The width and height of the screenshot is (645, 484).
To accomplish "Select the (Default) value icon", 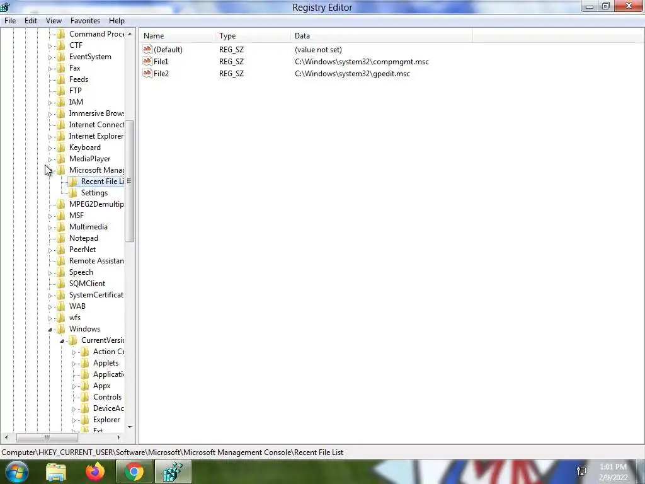I will [147, 49].
